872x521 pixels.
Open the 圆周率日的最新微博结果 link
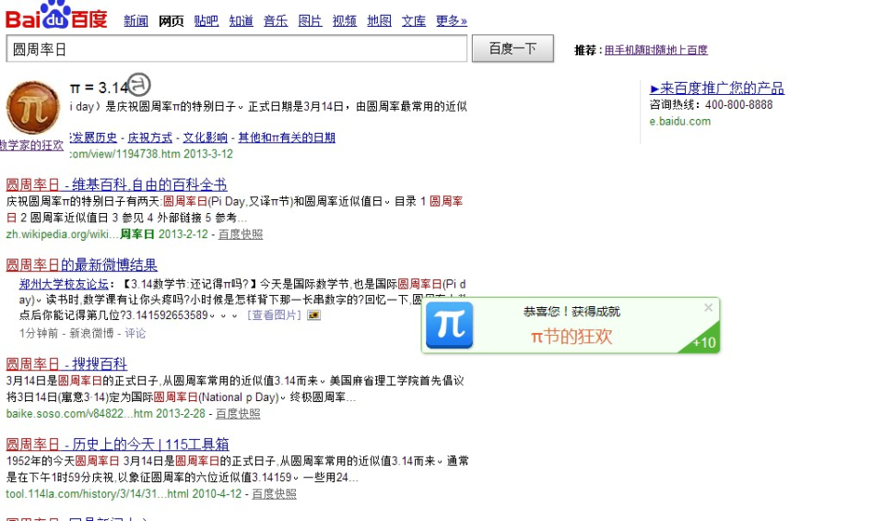coord(82,265)
